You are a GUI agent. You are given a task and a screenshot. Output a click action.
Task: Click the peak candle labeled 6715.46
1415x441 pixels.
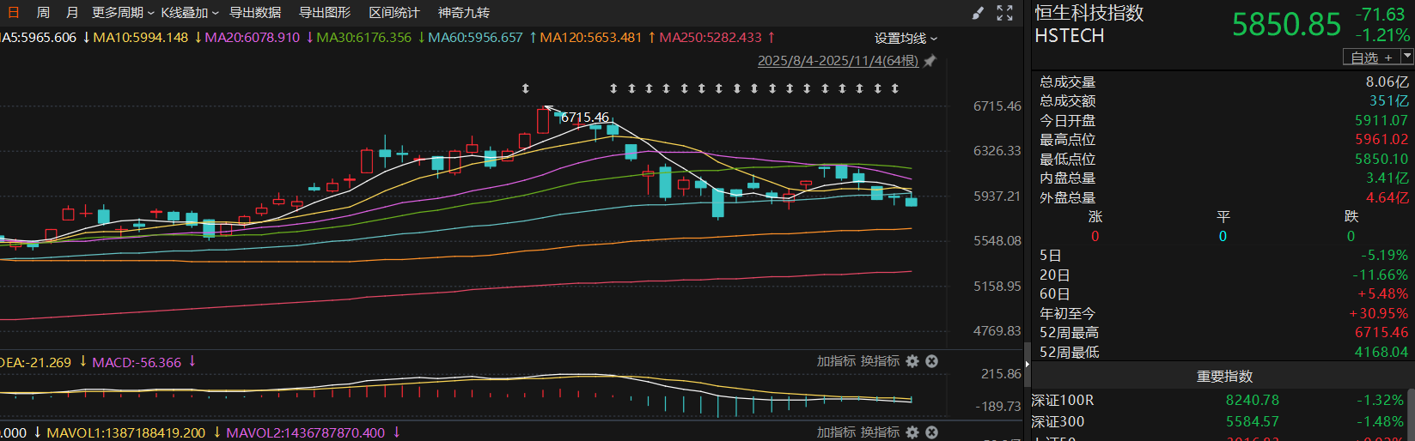point(543,119)
